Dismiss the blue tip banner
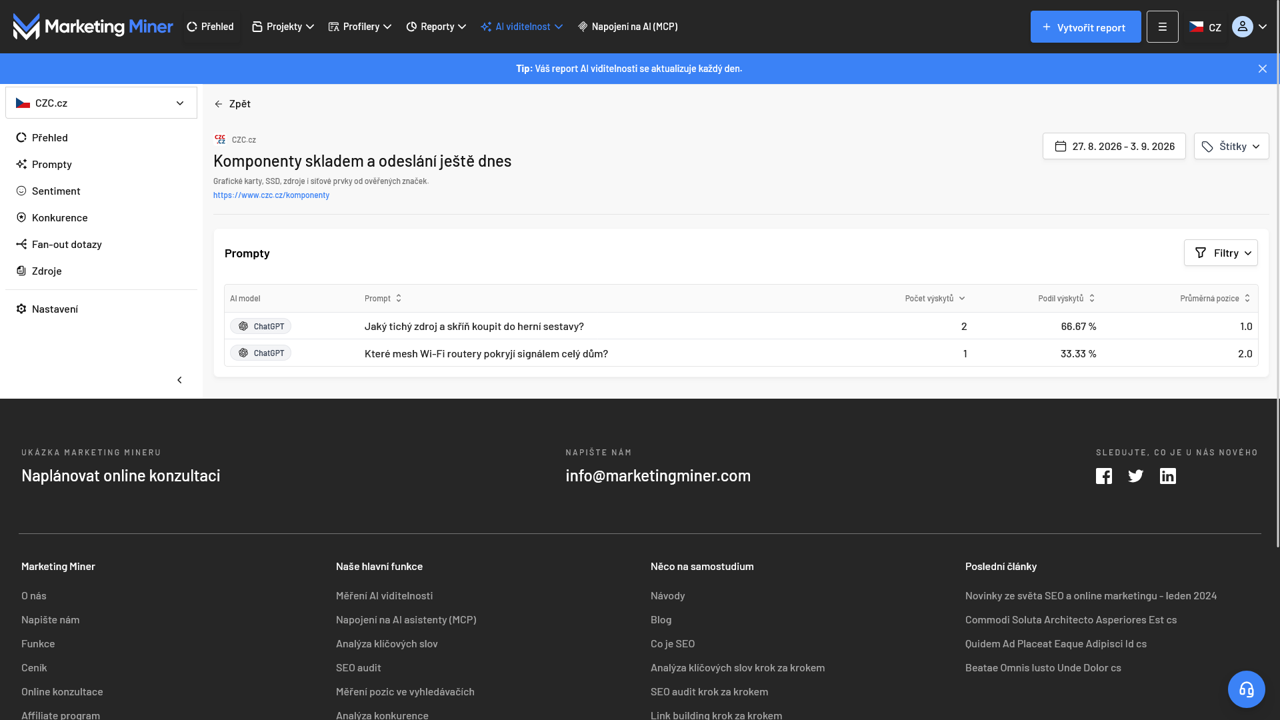This screenshot has width=1280, height=720. (x=1263, y=69)
